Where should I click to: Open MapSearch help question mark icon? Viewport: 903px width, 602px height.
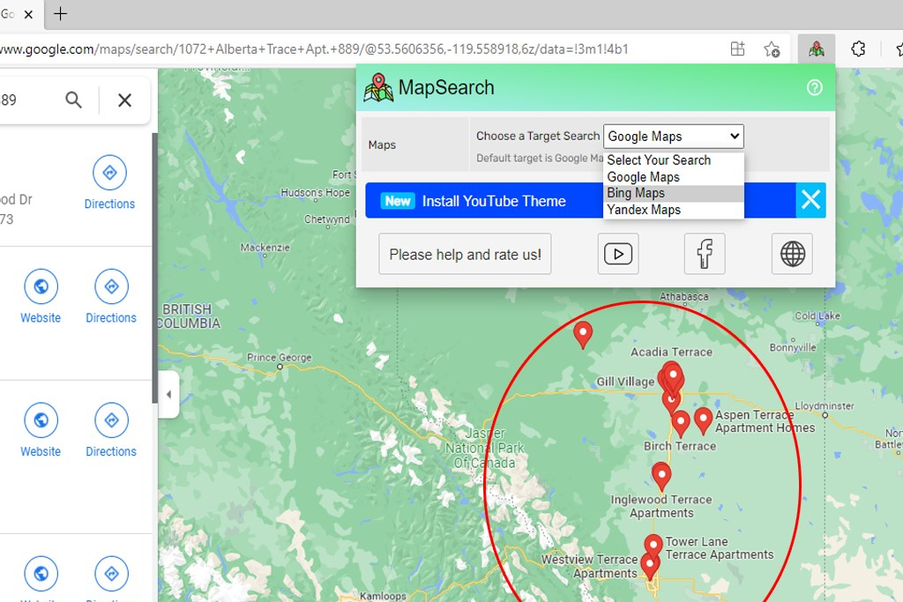[x=814, y=87]
